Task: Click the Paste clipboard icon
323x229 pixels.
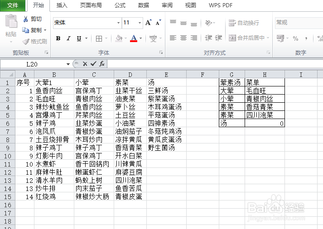Action: coord(11,21)
